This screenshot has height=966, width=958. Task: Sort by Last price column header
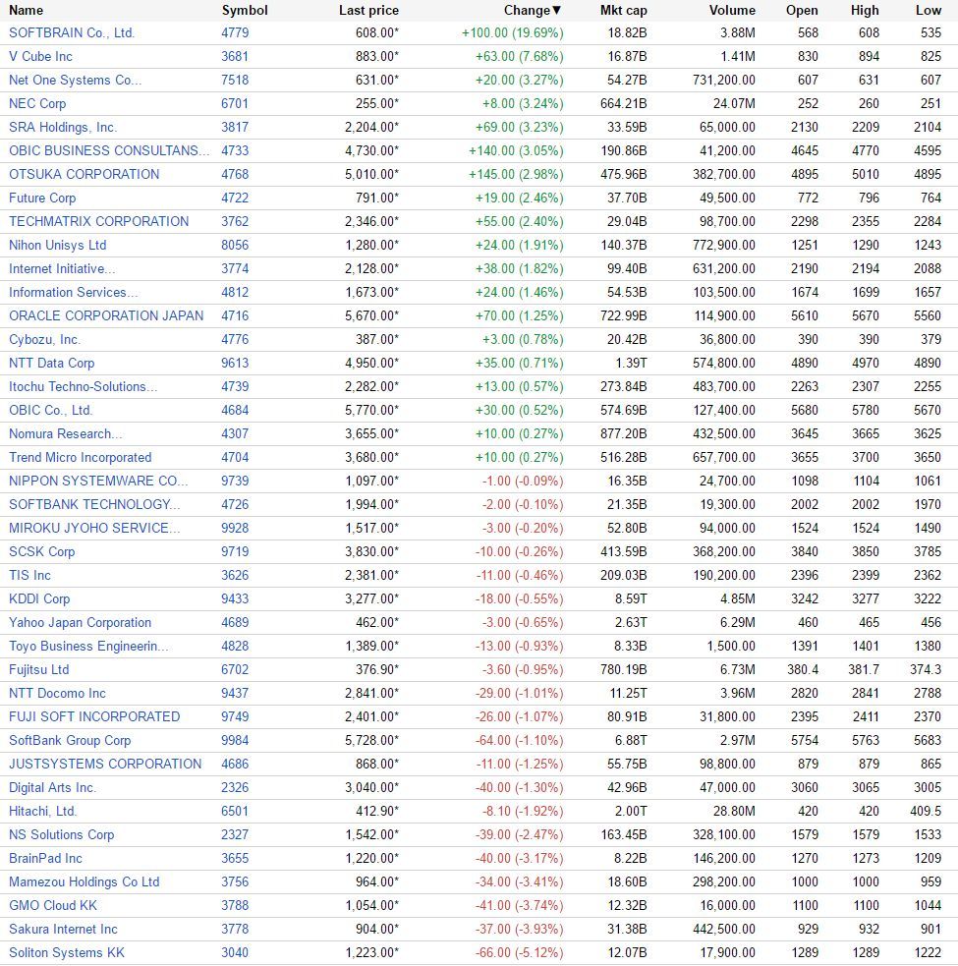368,11
